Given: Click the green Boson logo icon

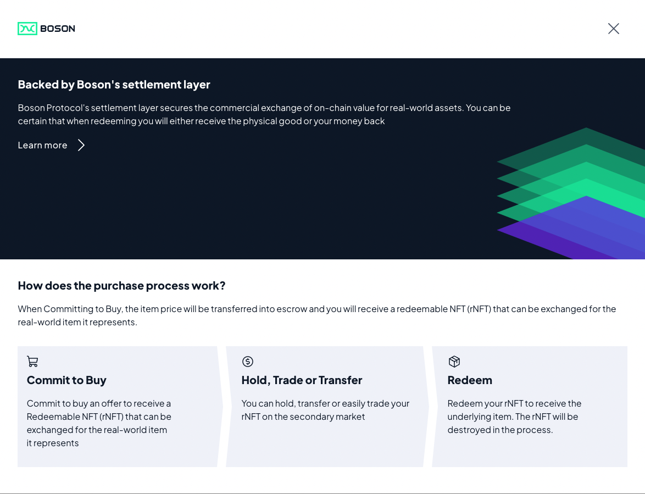Looking at the screenshot, I should click(x=27, y=29).
